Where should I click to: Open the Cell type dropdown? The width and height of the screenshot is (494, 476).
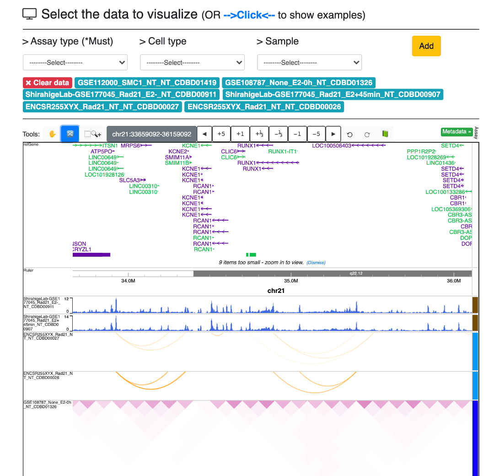192,62
